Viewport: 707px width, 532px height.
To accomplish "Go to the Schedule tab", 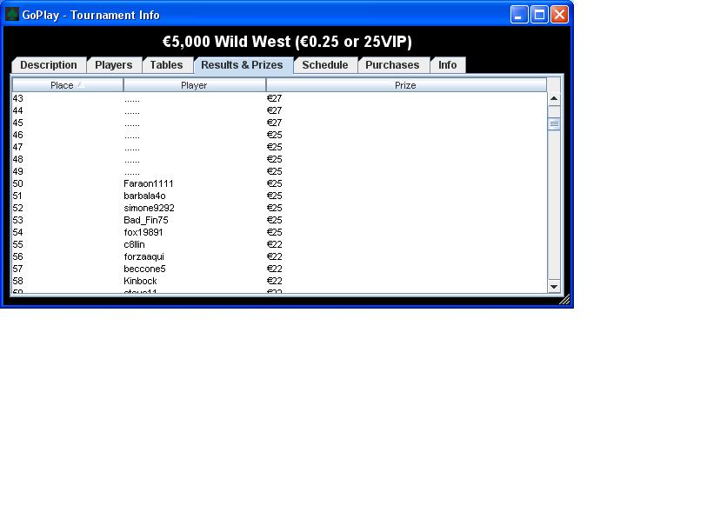I will coord(325,65).
